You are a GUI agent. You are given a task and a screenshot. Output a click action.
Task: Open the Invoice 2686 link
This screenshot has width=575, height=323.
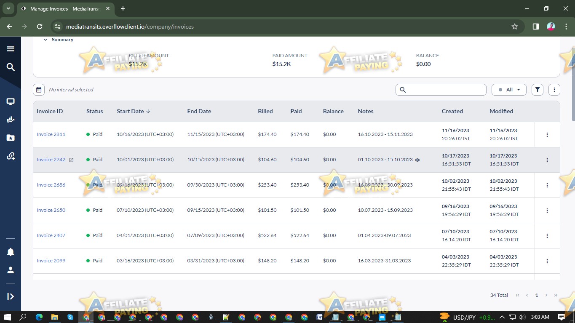click(51, 185)
